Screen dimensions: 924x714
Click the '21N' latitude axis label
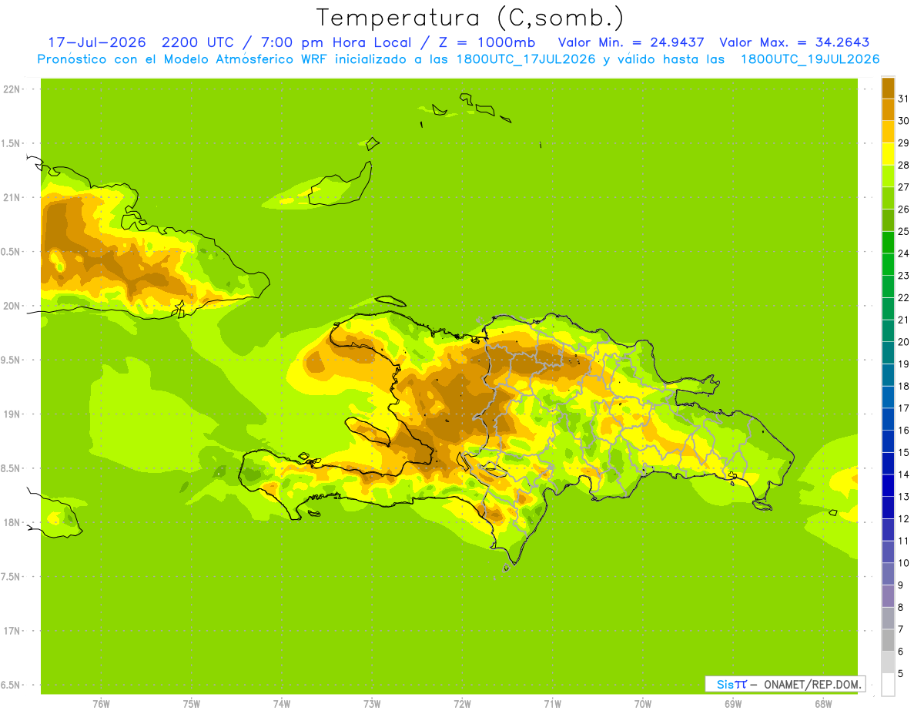pyautogui.click(x=11, y=197)
